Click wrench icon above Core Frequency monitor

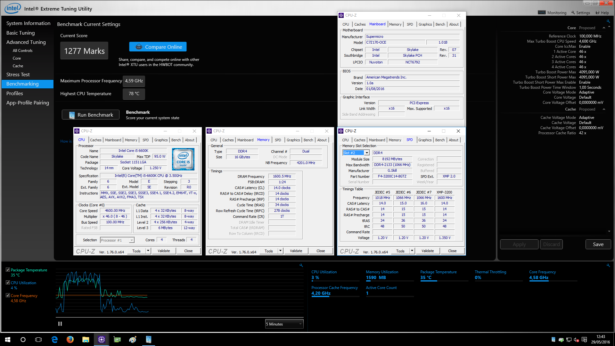(x=608, y=265)
